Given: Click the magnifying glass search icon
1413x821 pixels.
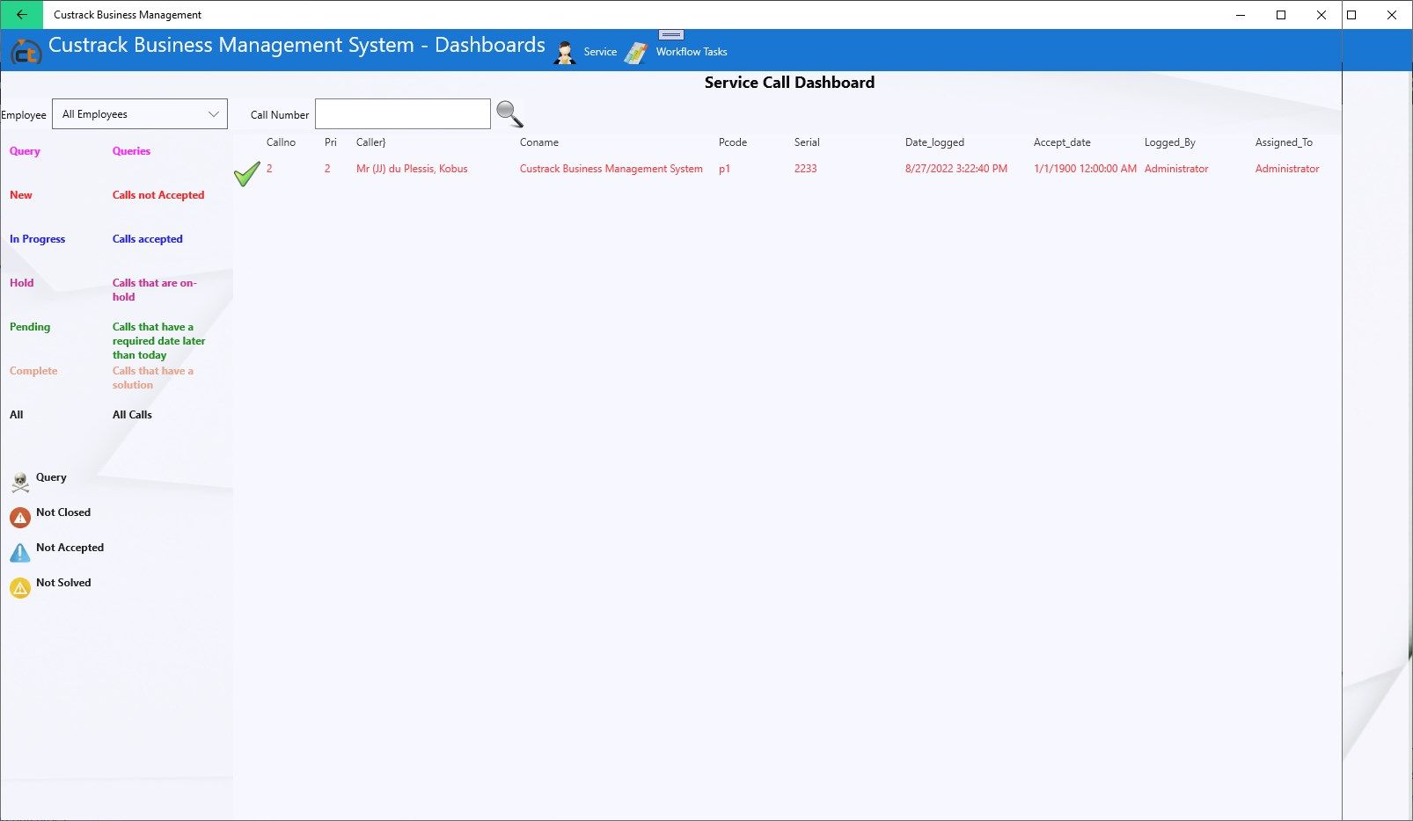Looking at the screenshot, I should (x=509, y=113).
